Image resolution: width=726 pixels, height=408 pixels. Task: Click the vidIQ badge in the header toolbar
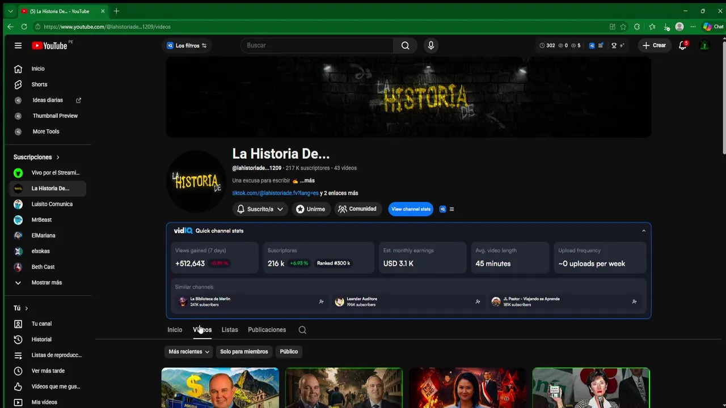(592, 45)
